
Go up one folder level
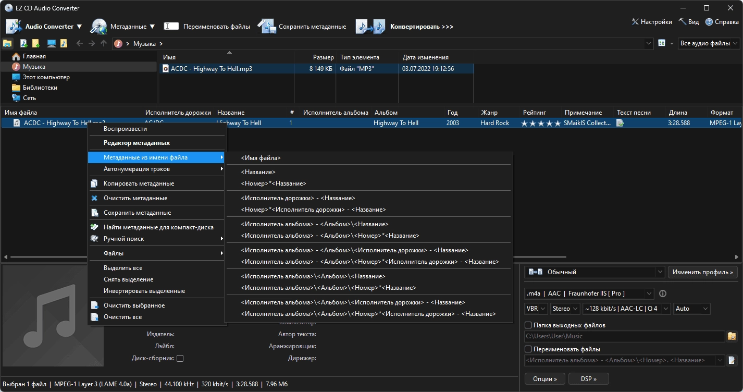click(x=104, y=43)
